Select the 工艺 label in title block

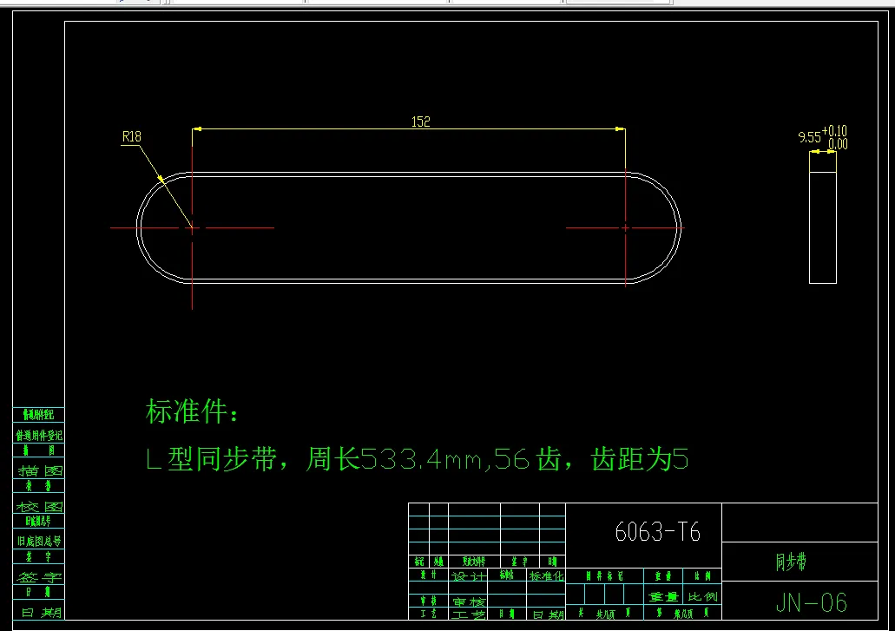point(469,615)
